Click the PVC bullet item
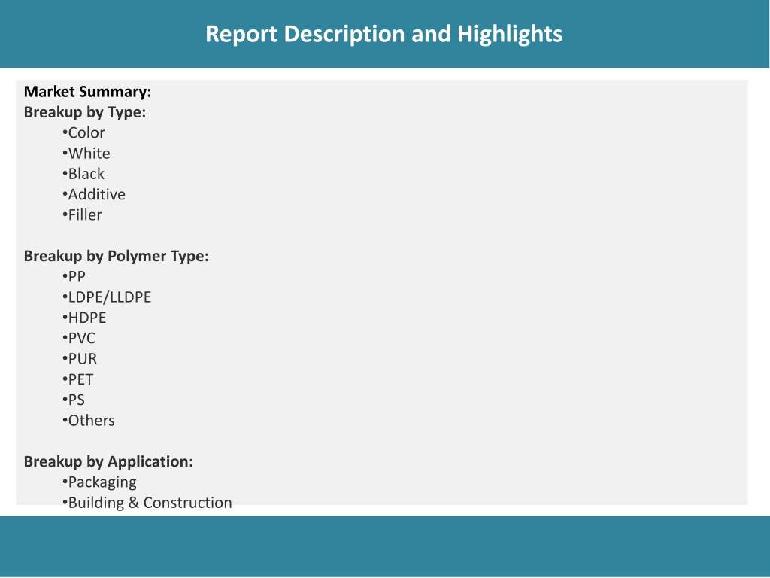 click(x=79, y=339)
